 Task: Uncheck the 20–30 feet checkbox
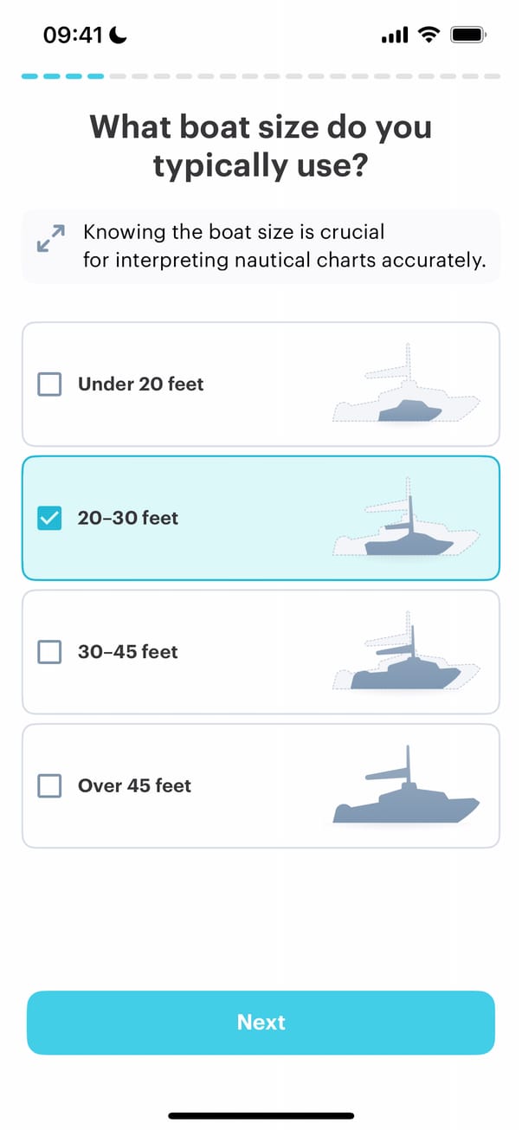coord(50,518)
